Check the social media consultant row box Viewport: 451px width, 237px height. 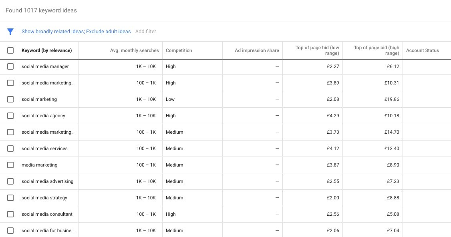coord(10,214)
